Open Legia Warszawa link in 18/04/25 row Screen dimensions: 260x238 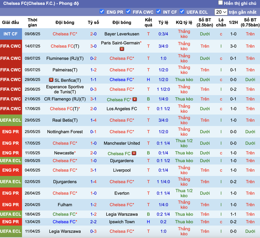point(122,214)
